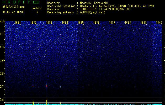Click the date stamp 05.02.22 16:30
Image resolution: width=165 pixels, height=105 pixels.
point(13,12)
